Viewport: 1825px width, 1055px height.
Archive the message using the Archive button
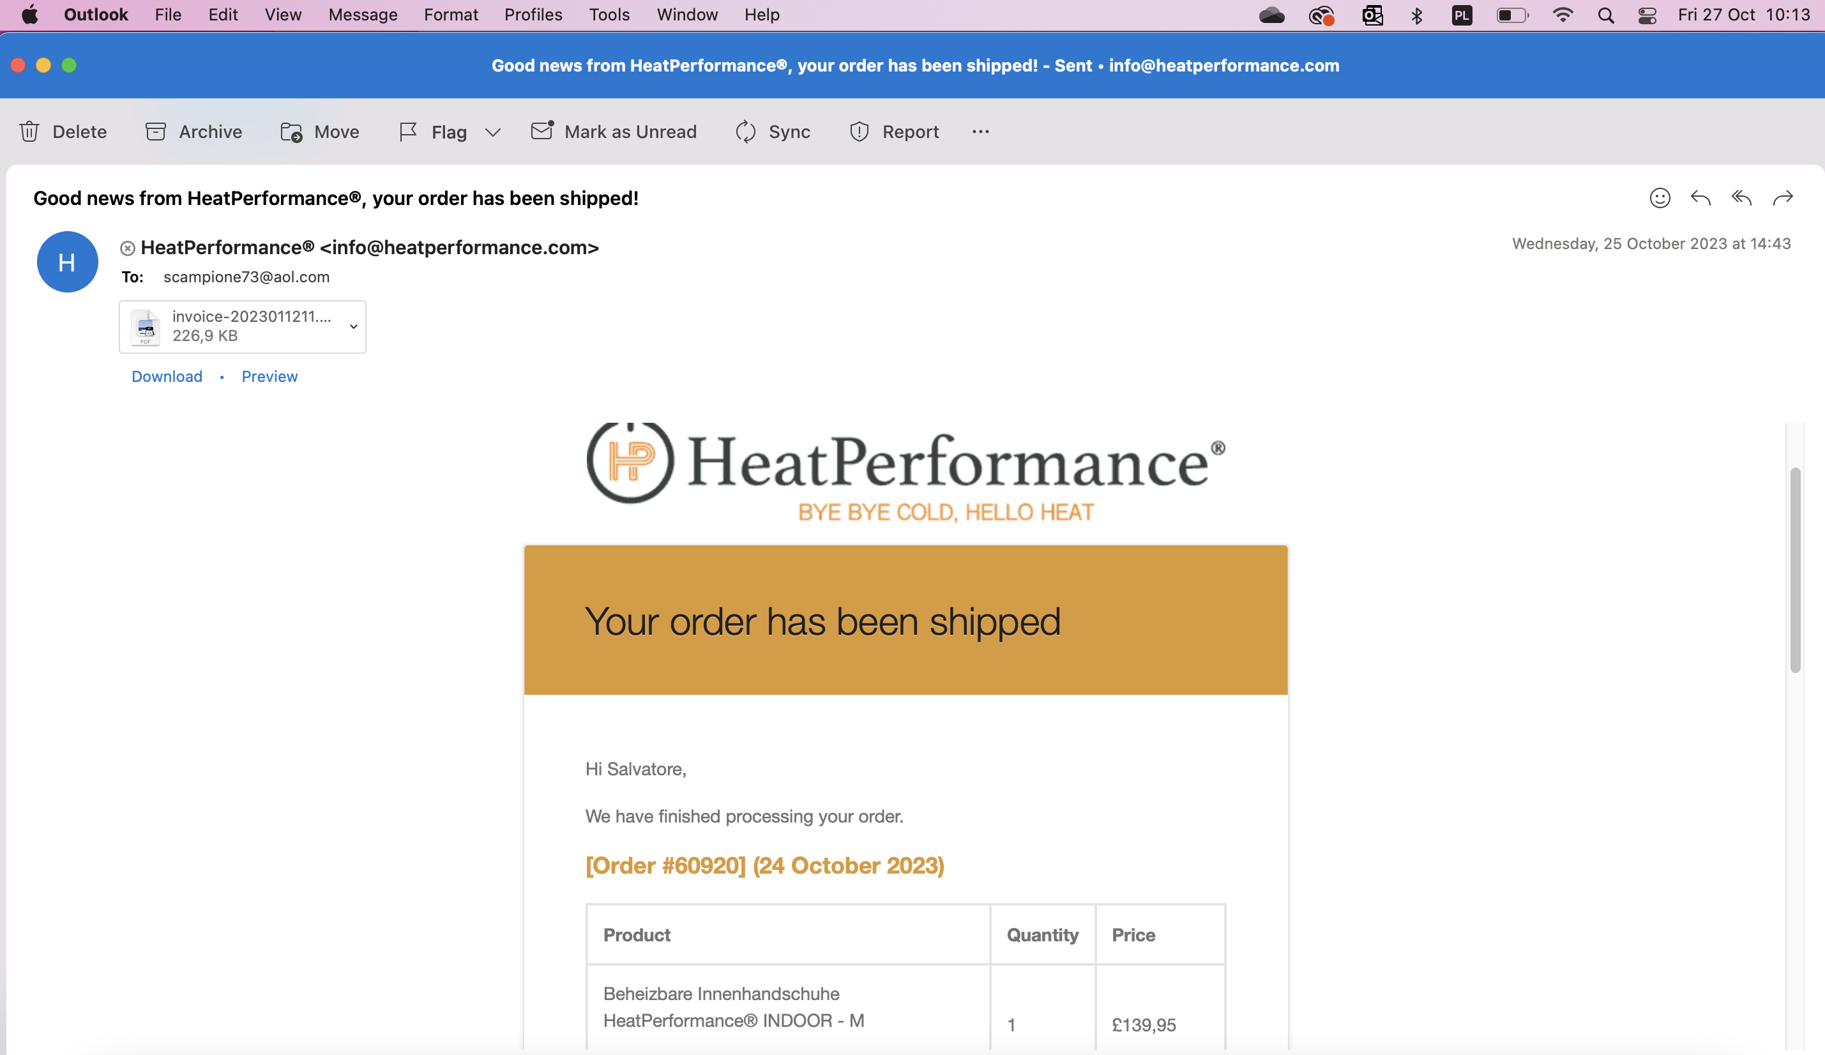coord(193,132)
